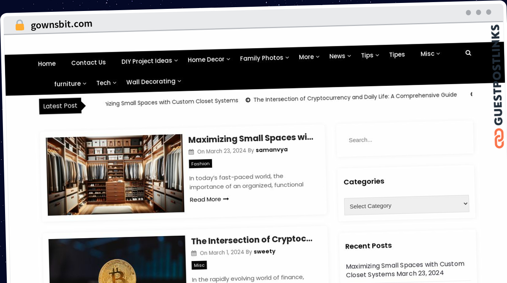This screenshot has width=507, height=283.
Task: Expand the News submenu arrow
Action: click(349, 56)
